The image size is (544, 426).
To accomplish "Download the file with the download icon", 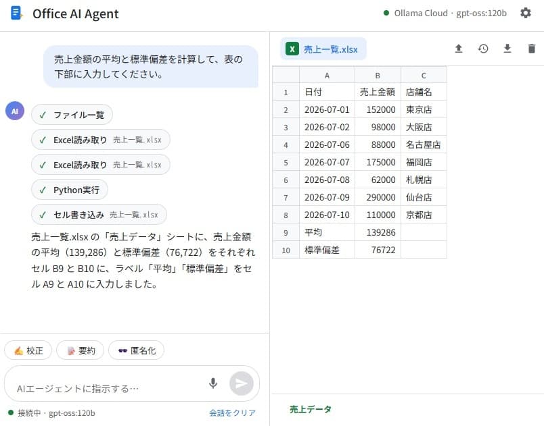I will tap(507, 49).
